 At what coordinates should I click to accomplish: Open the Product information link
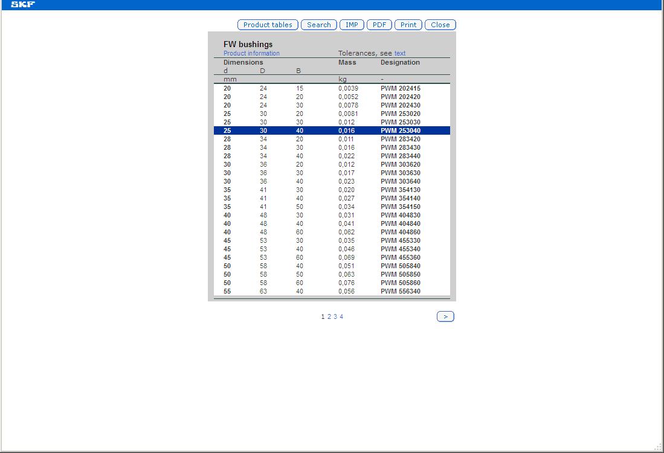(x=251, y=54)
